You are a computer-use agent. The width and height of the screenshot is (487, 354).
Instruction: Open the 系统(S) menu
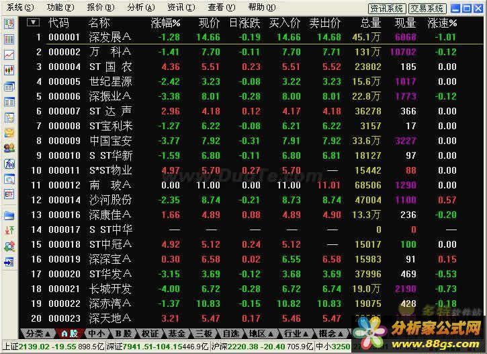20,7
